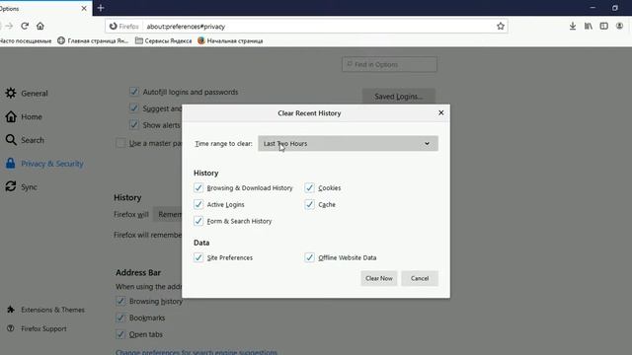The width and height of the screenshot is (632, 355).
Task: Open the Library icon in toolbar
Action: click(589, 27)
